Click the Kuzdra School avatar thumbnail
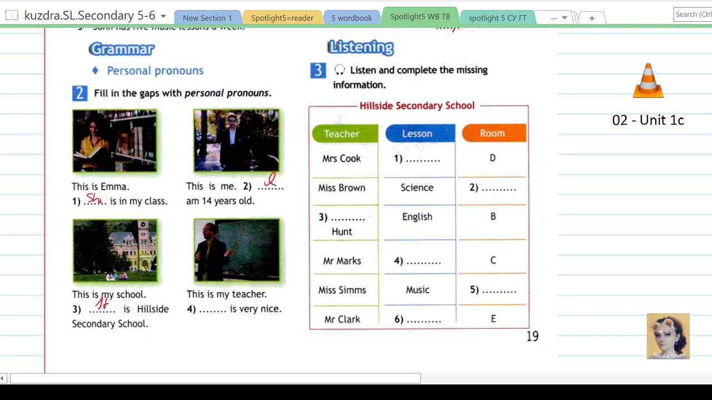Image resolution: width=712 pixels, height=400 pixels. 668,336
